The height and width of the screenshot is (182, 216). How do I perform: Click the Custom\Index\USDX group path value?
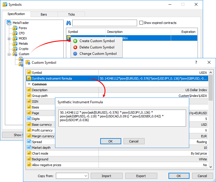pyautogui.click(x=193, y=96)
